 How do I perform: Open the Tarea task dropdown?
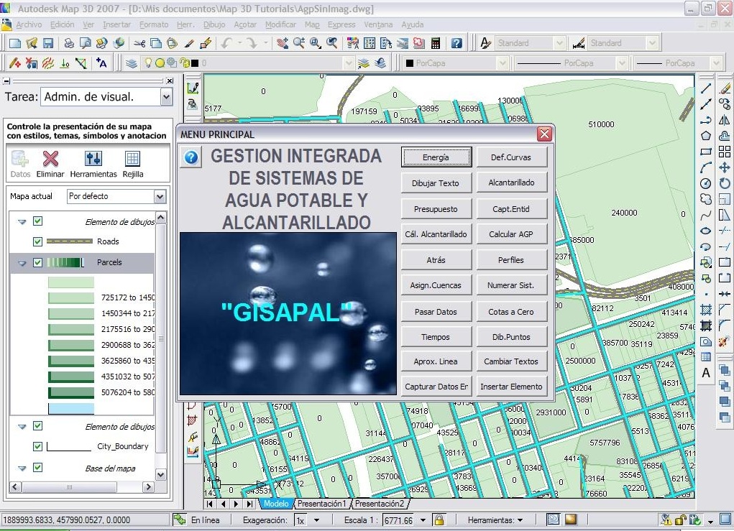166,96
